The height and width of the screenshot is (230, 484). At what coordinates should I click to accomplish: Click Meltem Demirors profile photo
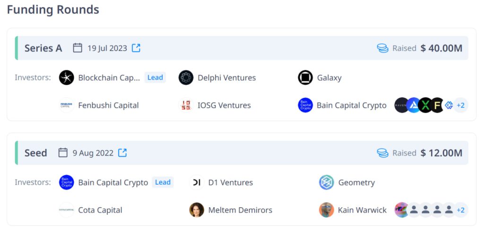click(x=197, y=210)
